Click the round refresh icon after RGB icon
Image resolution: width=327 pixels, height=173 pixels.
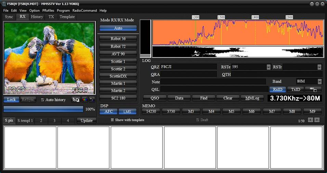pyautogui.click(x=92, y=100)
